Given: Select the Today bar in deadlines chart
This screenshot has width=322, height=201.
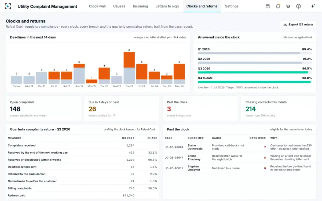Looking at the screenshot, I should click(16, 80).
